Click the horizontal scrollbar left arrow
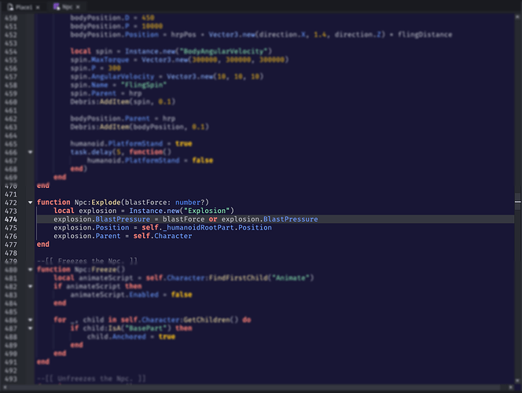Image resolution: width=522 pixels, height=393 pixels. coord(5,387)
